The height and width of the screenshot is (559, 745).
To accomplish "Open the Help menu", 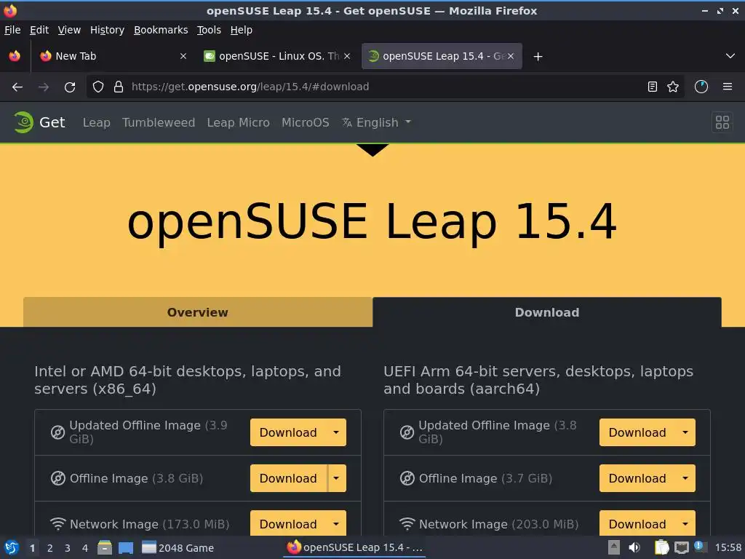I will tap(242, 30).
